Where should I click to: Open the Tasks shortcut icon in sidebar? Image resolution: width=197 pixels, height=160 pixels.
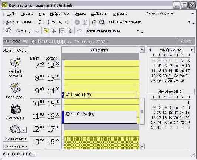click(15, 129)
